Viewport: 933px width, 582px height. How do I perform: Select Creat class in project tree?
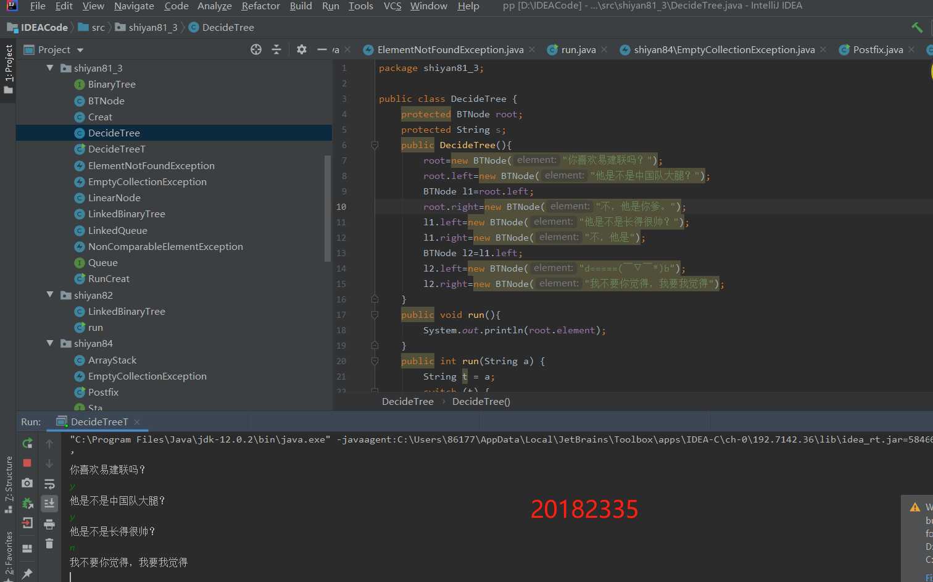click(x=100, y=117)
